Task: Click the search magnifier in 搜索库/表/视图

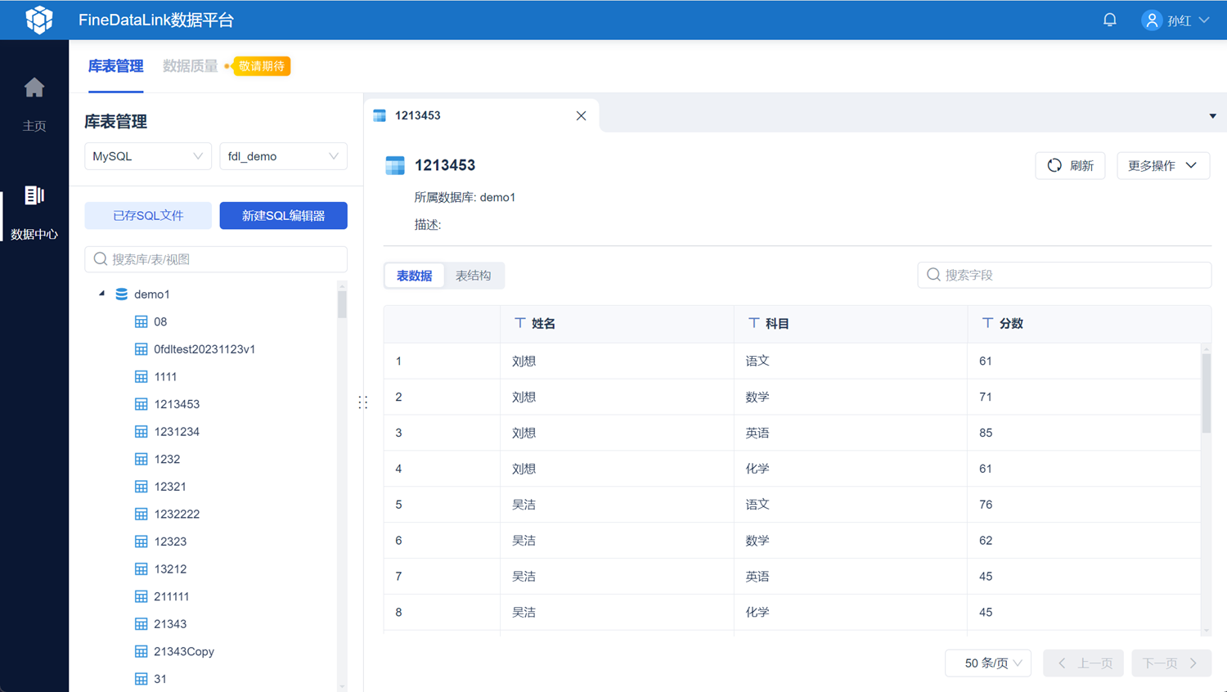Action: click(x=101, y=259)
